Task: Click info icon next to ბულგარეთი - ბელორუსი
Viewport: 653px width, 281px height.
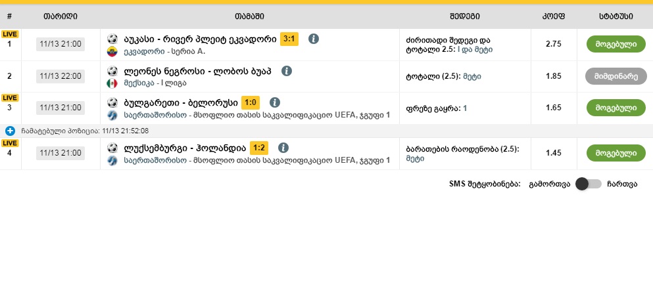Action: click(275, 102)
